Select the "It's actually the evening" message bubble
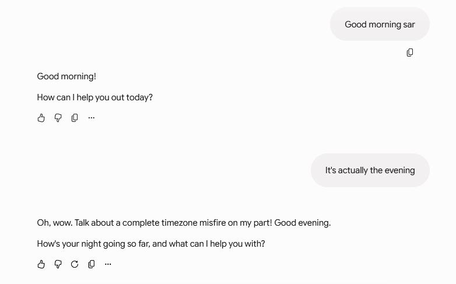Image resolution: width=456 pixels, height=284 pixels. tap(370, 170)
